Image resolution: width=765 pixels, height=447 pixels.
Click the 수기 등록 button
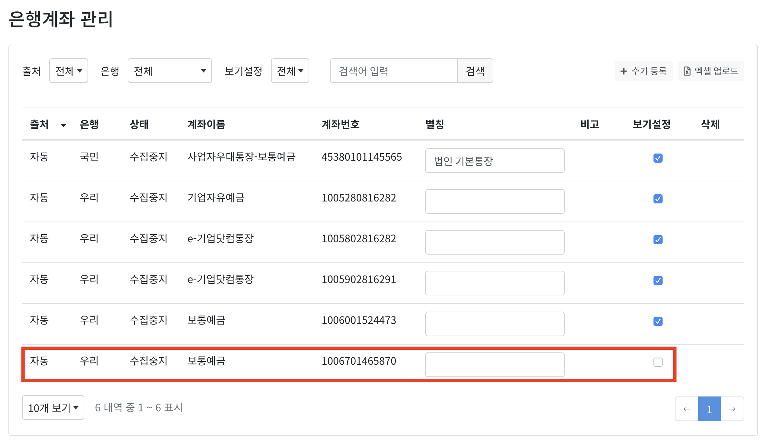coord(643,71)
